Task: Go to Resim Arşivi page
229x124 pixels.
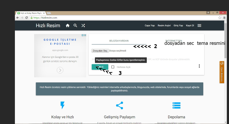Action: tap(164, 26)
